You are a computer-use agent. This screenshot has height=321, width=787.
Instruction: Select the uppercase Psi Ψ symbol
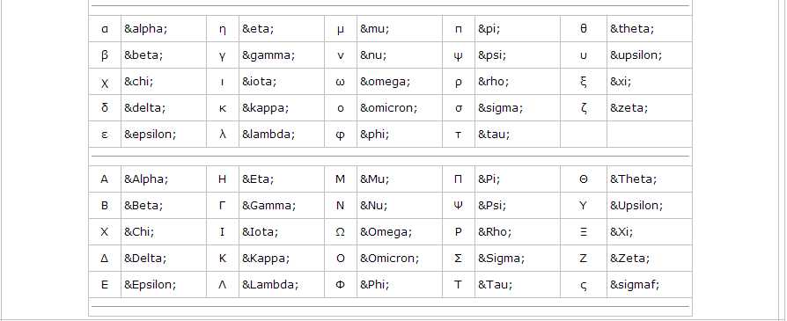459,206
